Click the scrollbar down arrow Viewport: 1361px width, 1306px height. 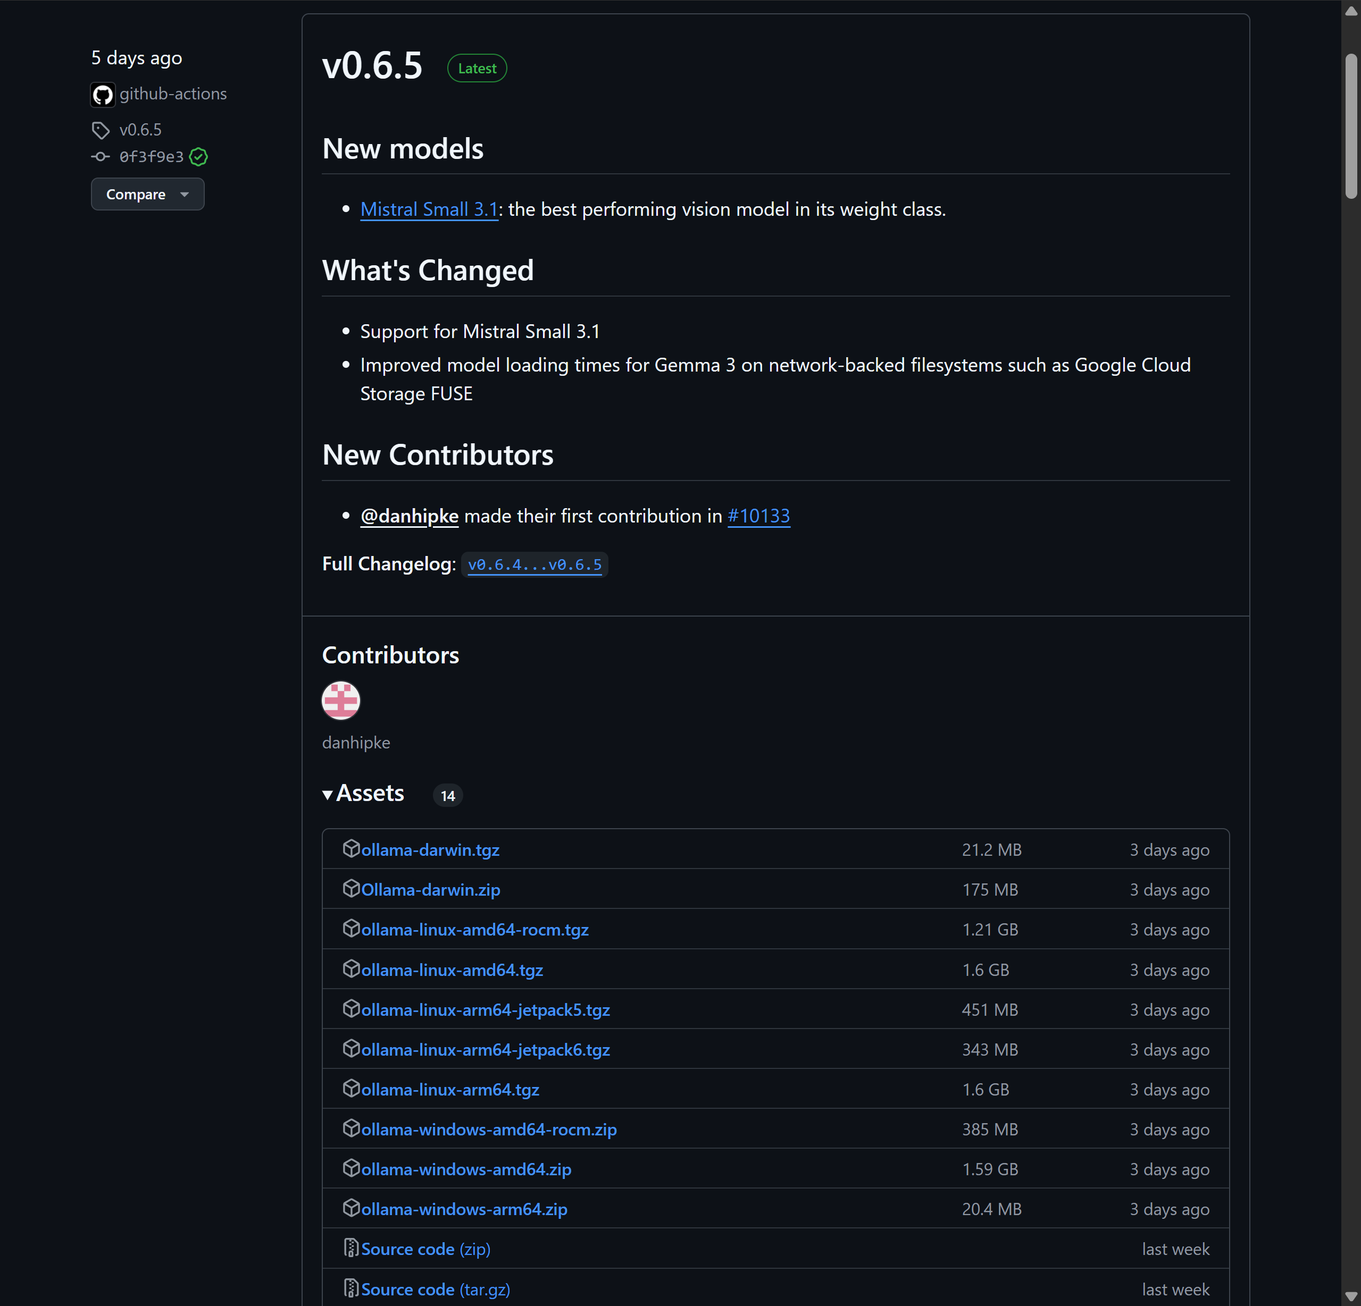pyautogui.click(x=1351, y=1295)
